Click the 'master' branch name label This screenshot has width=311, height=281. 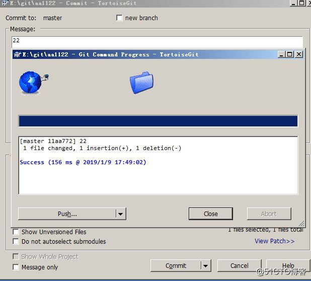[52, 18]
